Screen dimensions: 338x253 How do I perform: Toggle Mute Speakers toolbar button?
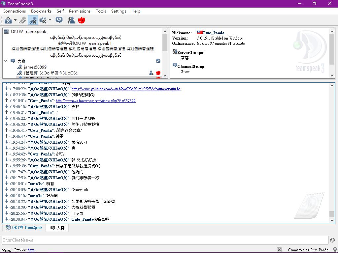tap(43, 20)
